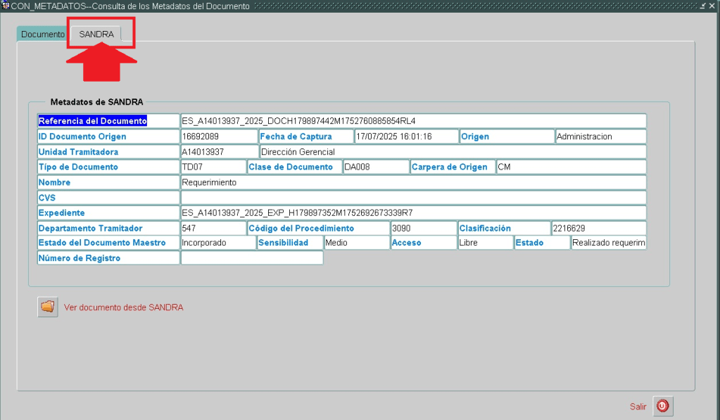
Task: Click the Nombre field containing Requerimiento
Action: click(412, 182)
